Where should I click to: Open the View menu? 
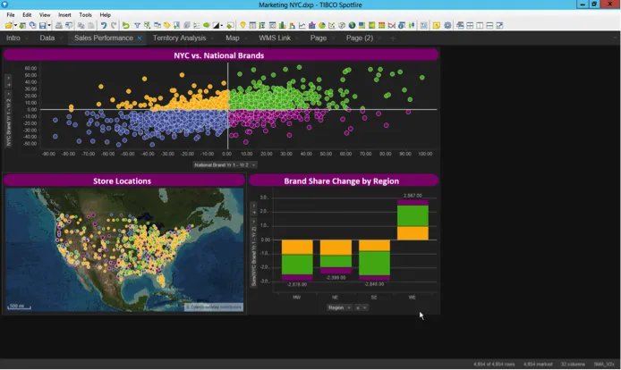pyautogui.click(x=45, y=14)
